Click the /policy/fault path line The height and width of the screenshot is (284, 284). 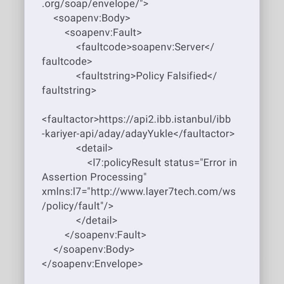[x=78, y=206]
